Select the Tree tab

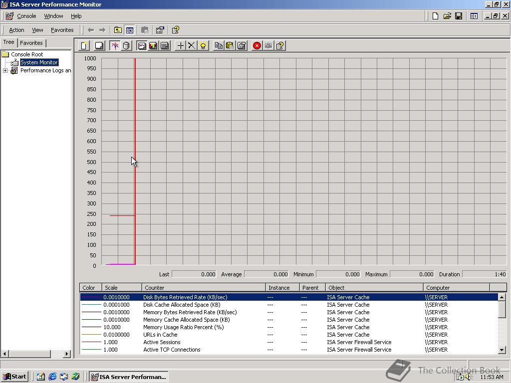pyautogui.click(x=8, y=42)
